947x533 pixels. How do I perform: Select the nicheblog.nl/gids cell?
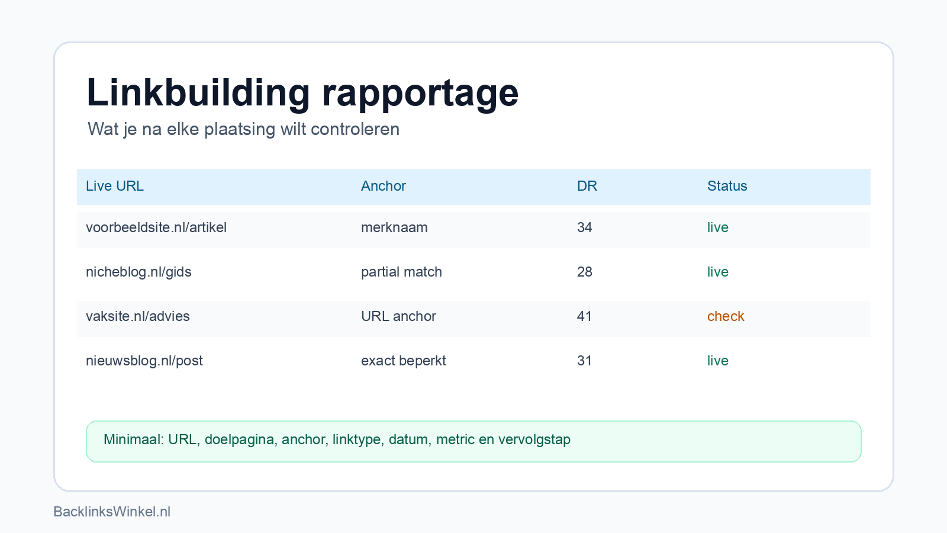[138, 272]
